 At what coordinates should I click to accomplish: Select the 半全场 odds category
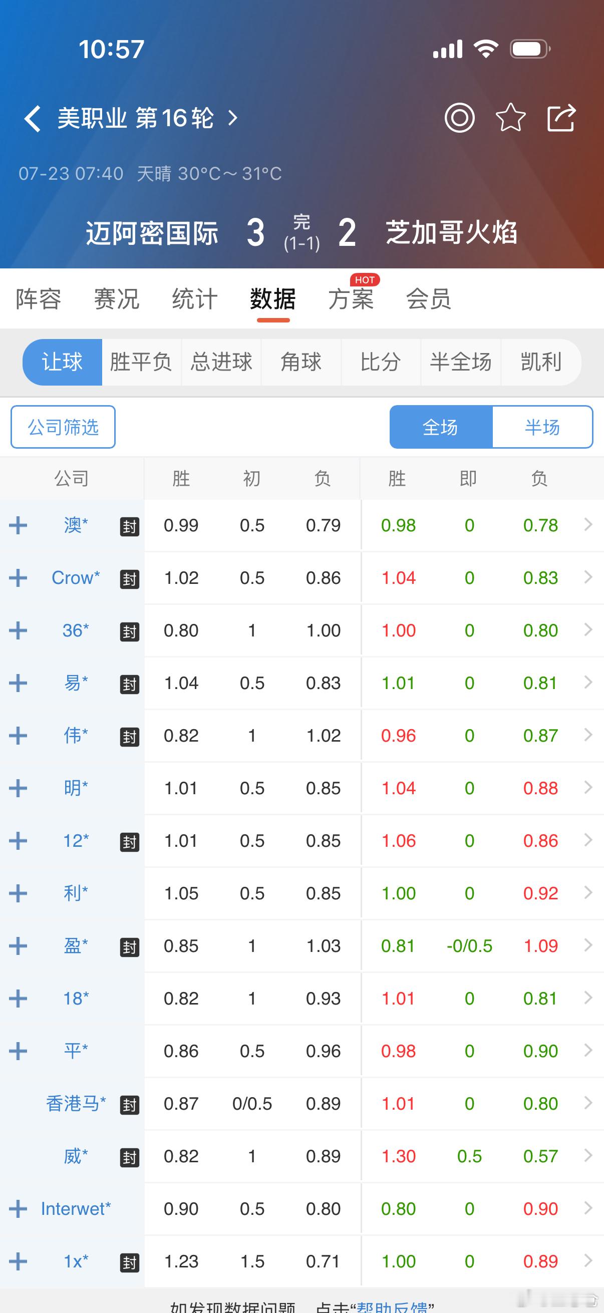[x=461, y=362]
